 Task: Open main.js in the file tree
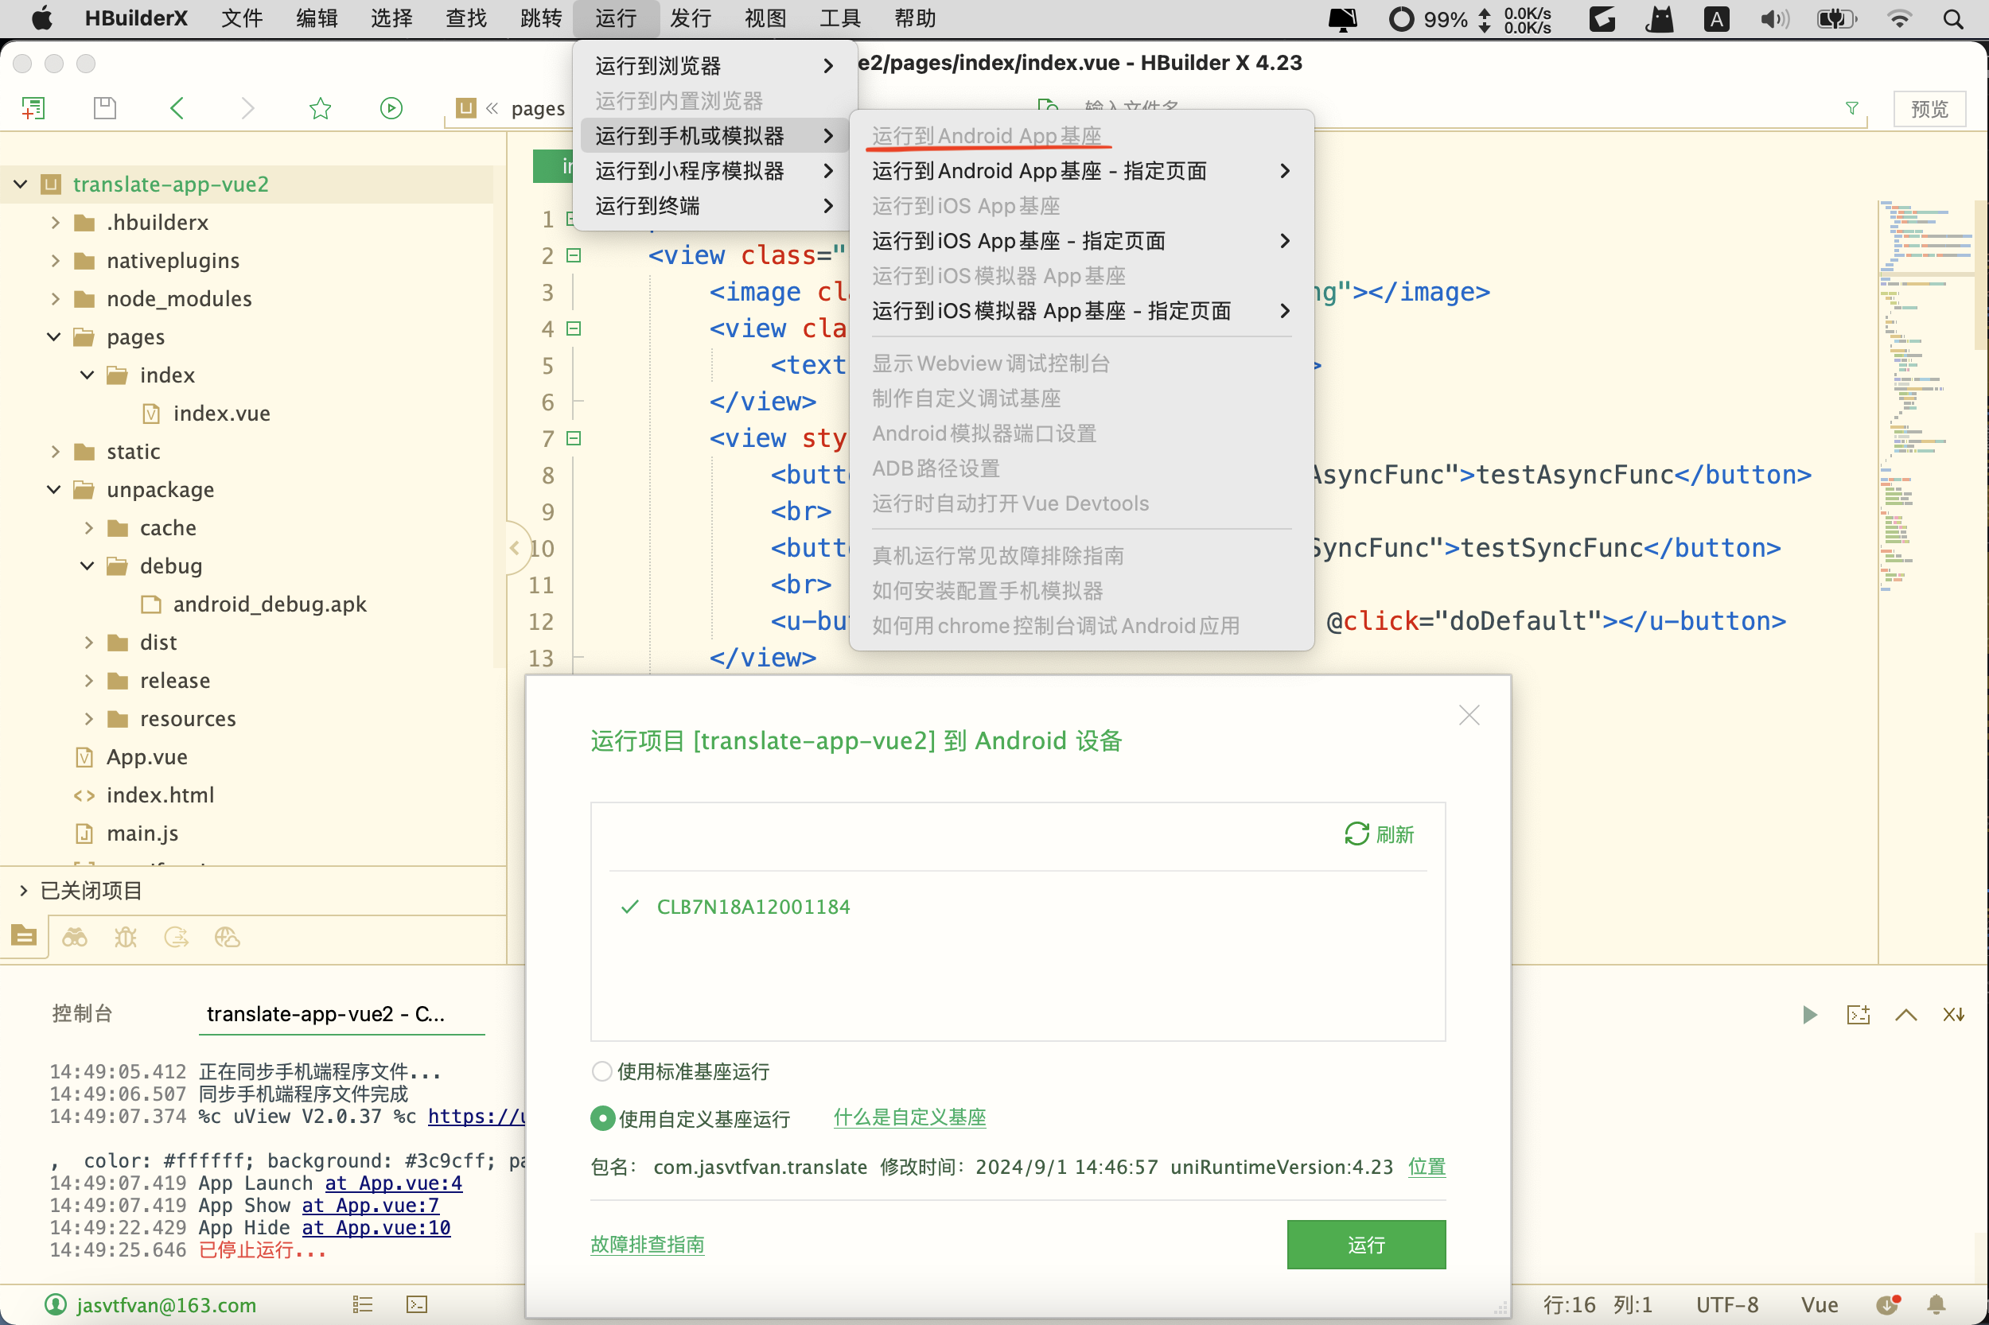(142, 833)
